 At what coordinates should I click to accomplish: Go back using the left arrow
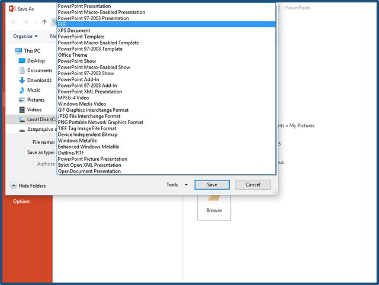coord(14,22)
